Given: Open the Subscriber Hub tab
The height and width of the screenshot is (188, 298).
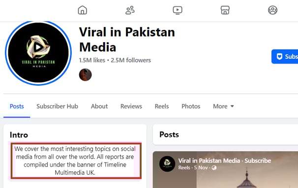Looking at the screenshot, I should 57,106.
